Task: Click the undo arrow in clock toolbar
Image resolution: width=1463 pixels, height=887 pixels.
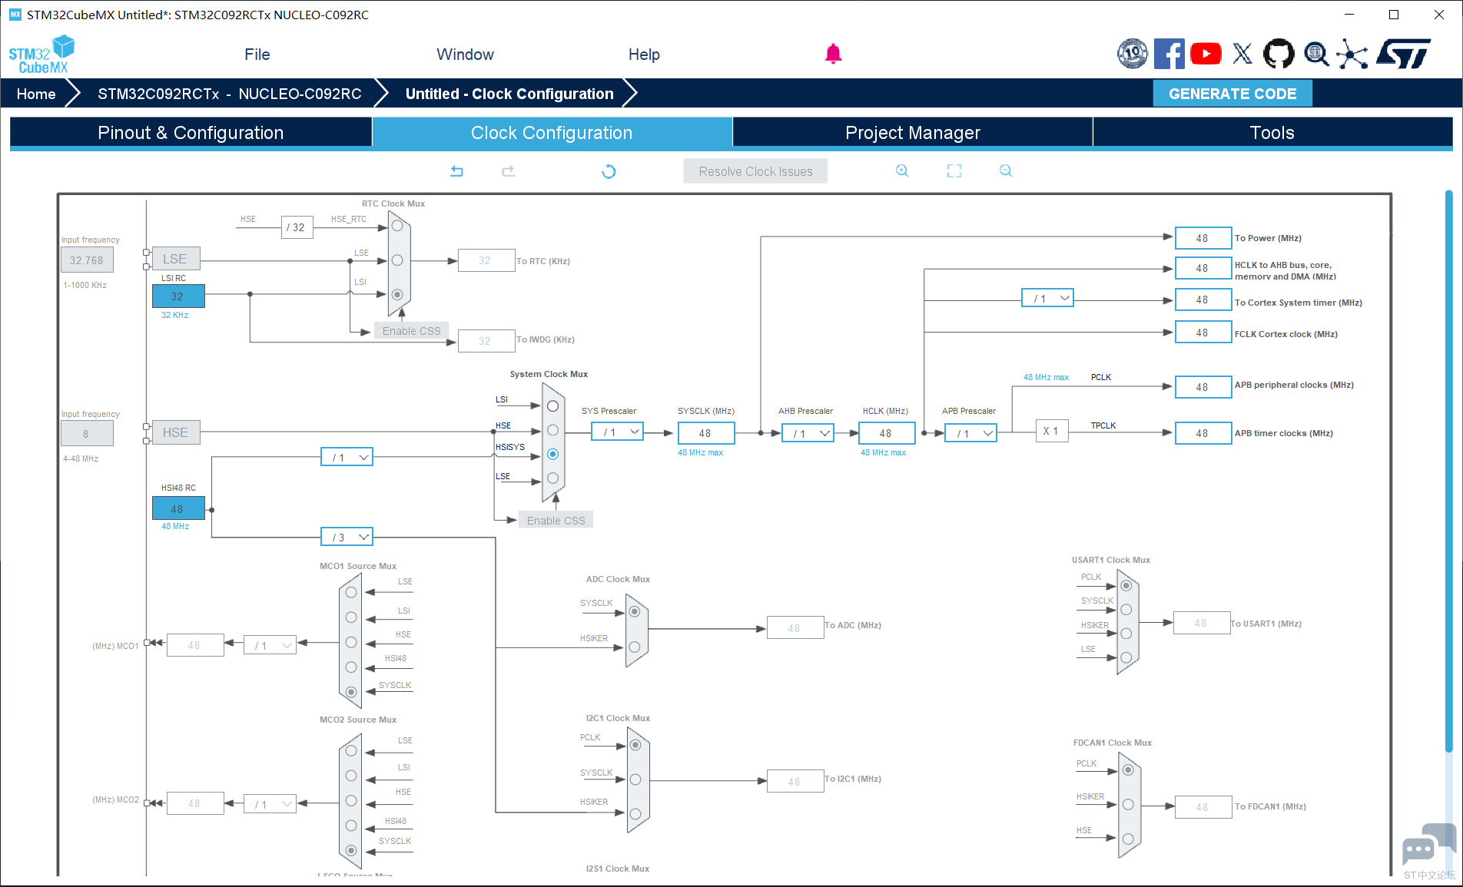Action: tap(456, 171)
